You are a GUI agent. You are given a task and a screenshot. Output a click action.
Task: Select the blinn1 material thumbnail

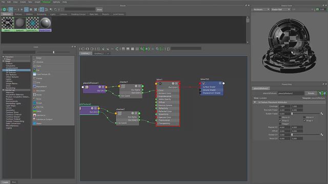[8, 24]
